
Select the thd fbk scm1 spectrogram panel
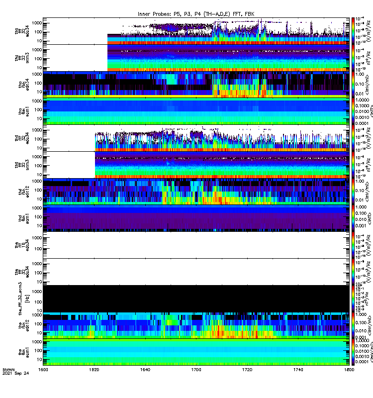196,218
